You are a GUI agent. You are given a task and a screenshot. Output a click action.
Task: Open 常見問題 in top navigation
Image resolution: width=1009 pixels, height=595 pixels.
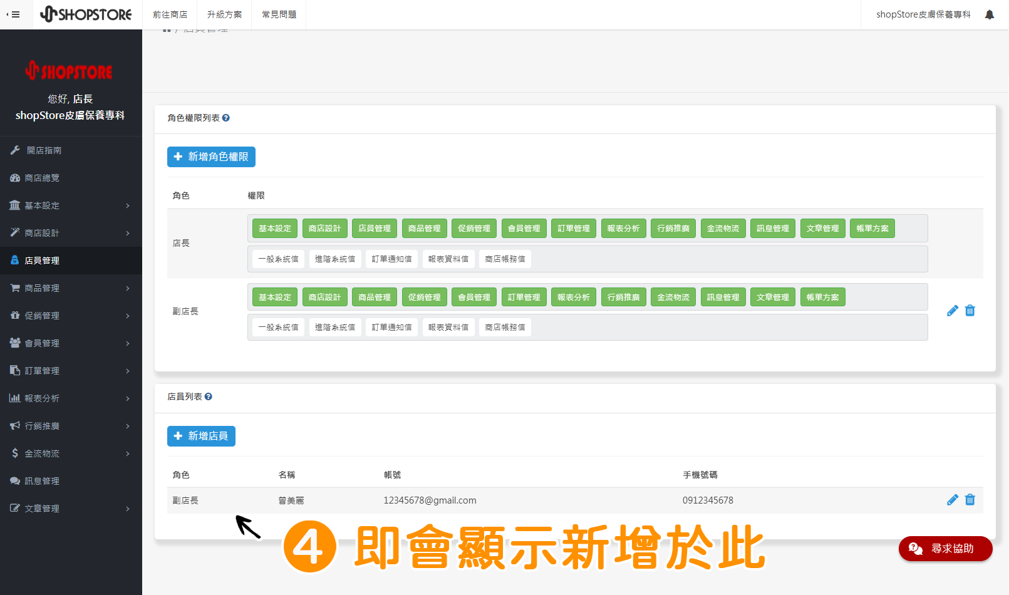click(279, 14)
